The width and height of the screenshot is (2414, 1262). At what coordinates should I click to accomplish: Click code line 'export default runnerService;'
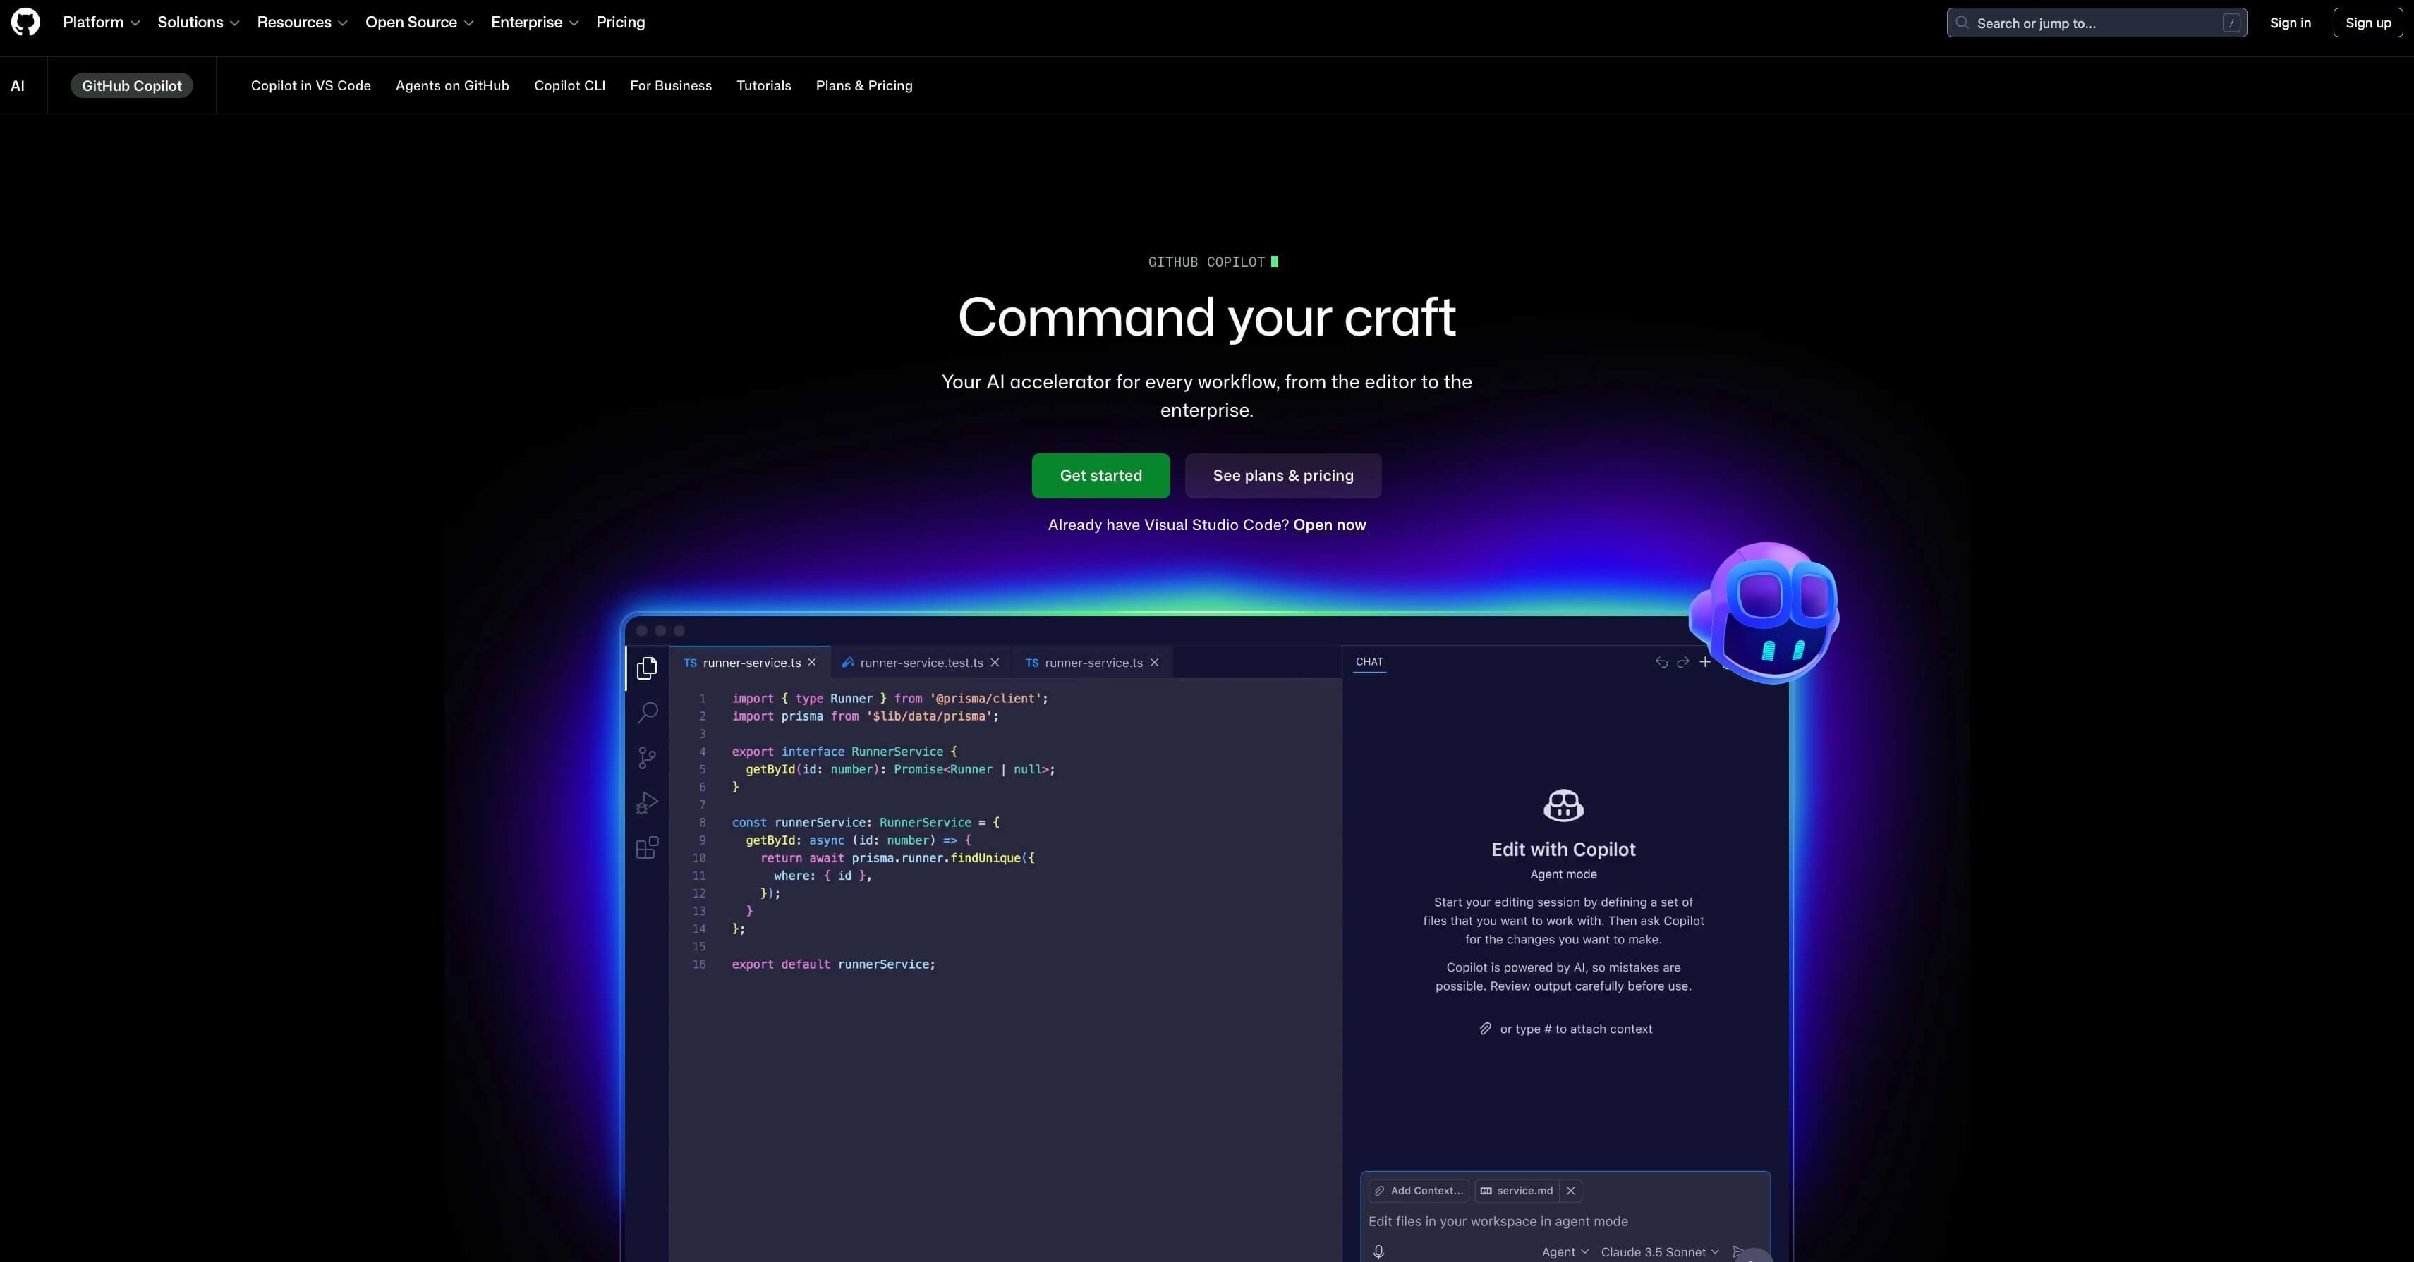pyautogui.click(x=833, y=964)
